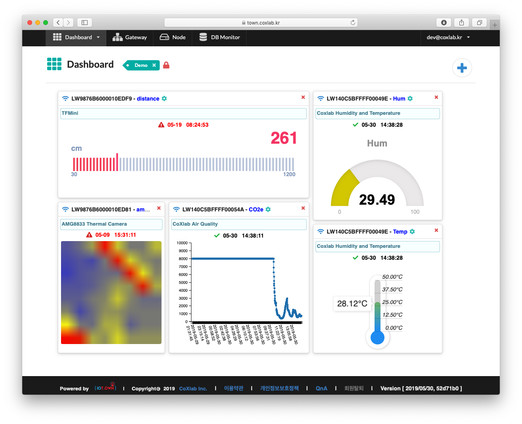Viewport: 522px width, 424px height.
Task: Open the DB Monitor page
Action: coord(220,38)
